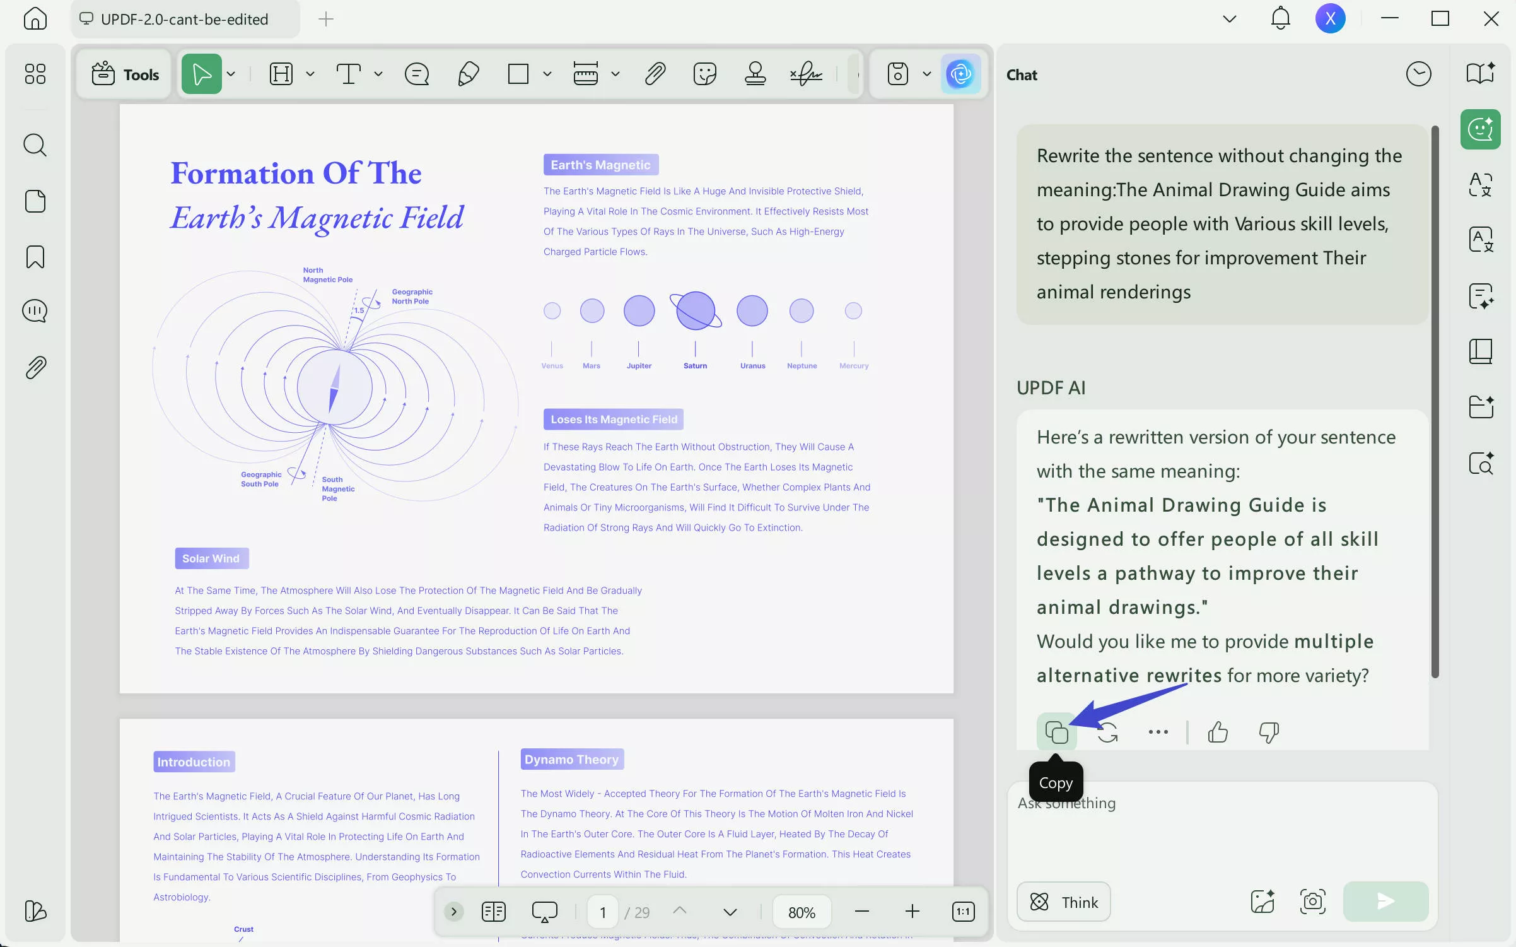
Task: Click the screenshot capture icon in chat
Action: point(1312,901)
